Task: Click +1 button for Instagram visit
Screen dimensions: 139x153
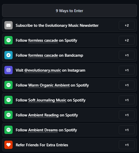Action: 127,70
